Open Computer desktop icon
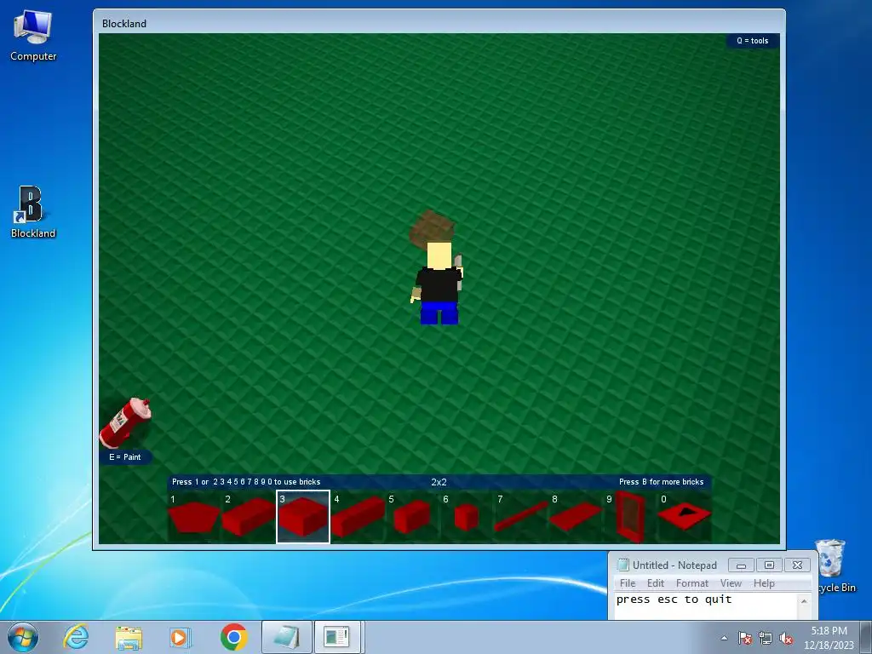872x654 pixels. coord(33,36)
